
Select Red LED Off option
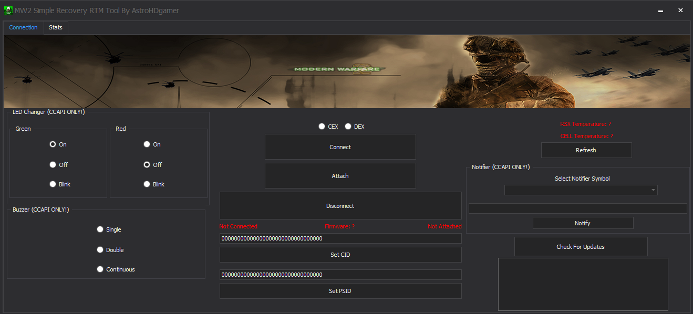153,165
